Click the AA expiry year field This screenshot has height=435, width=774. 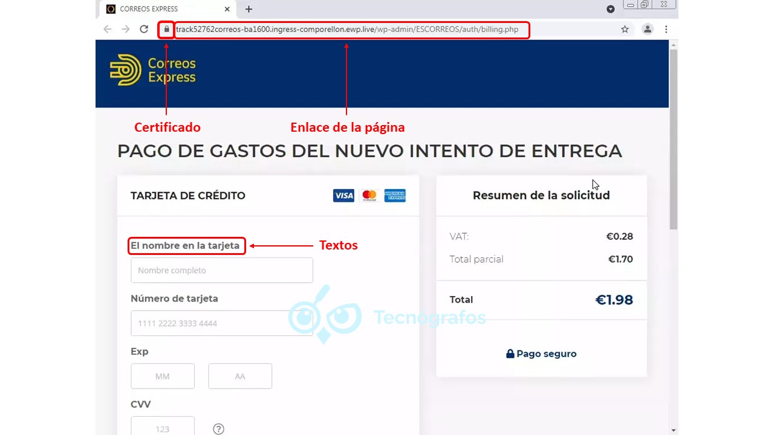pos(240,376)
